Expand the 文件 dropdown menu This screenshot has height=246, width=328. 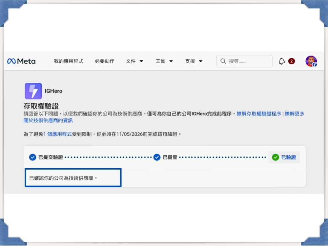tap(134, 61)
